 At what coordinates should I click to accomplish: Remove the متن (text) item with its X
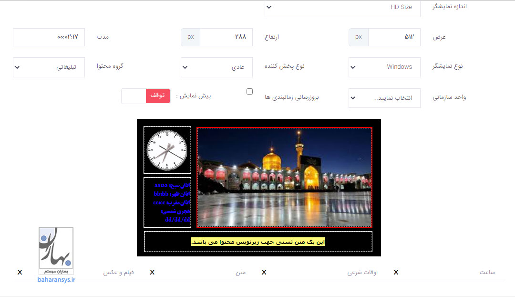tap(152, 272)
